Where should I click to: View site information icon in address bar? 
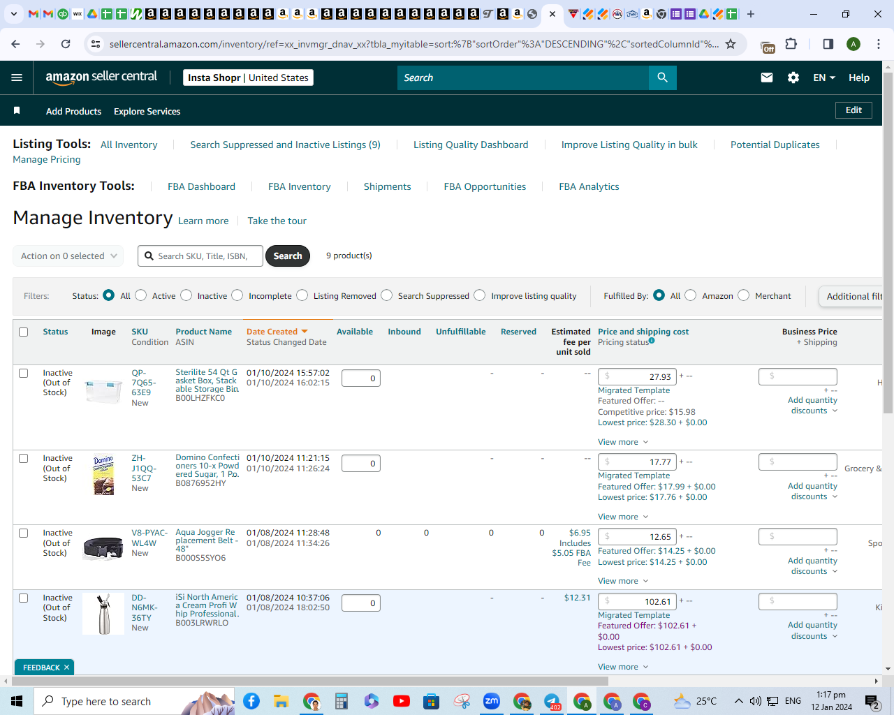[96, 44]
